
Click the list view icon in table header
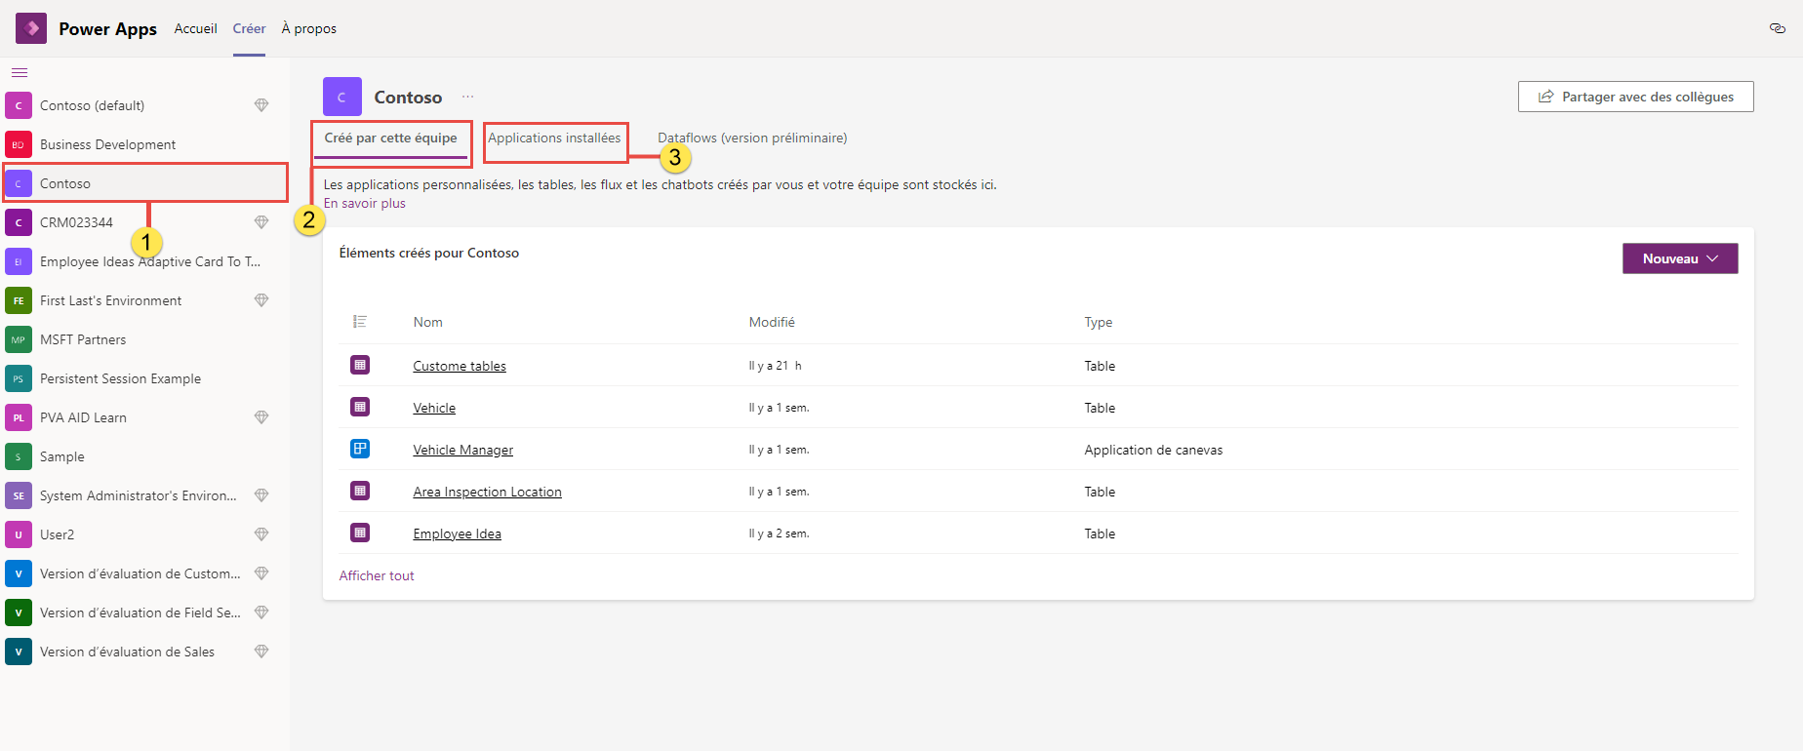click(x=360, y=322)
